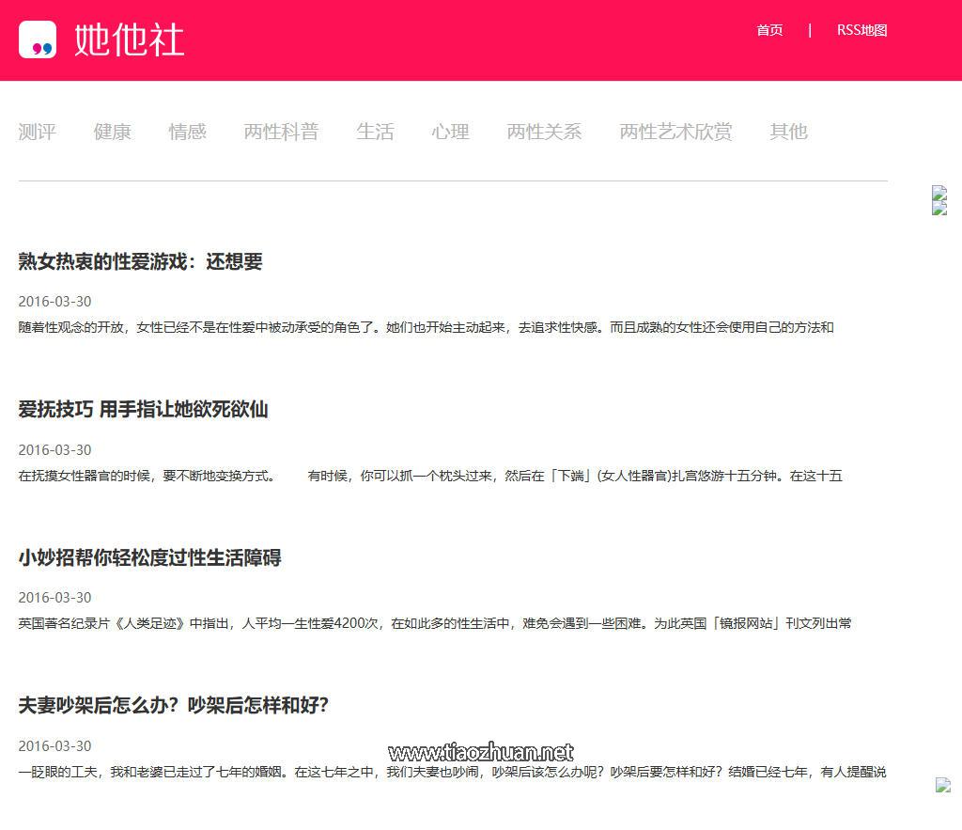962x830 pixels.
Task: Click the excerpt beginning 一眨眼的工夫
Action: pos(451,772)
